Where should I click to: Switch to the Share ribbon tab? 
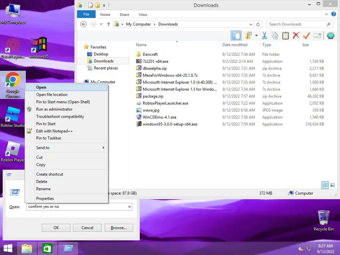[124, 15]
